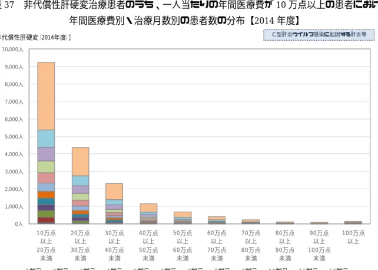This screenshot has width=378, height=270.
Task: Select the top peach segment of the 50万点 bar
Action: (183, 215)
